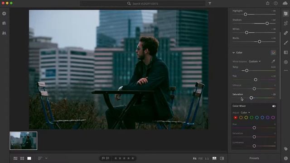Viewport: 290px width, 163px height.
Task: Click the Saturation slider handle in Color section
Action: point(251,98)
